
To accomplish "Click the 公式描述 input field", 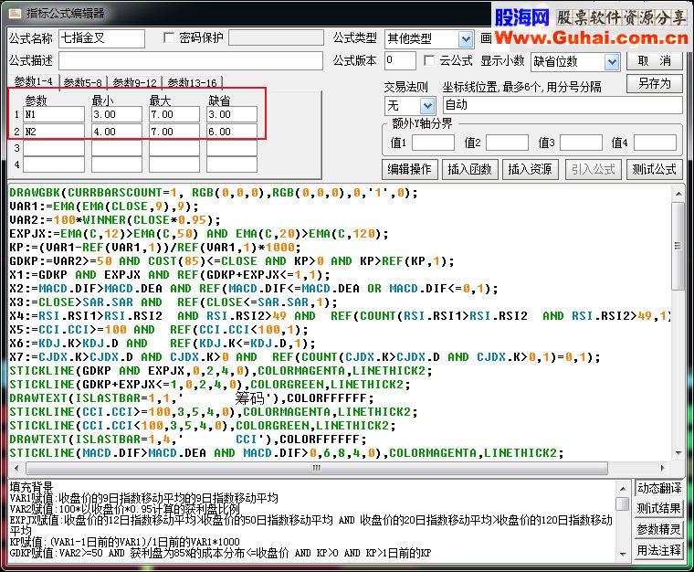I will click(x=191, y=60).
